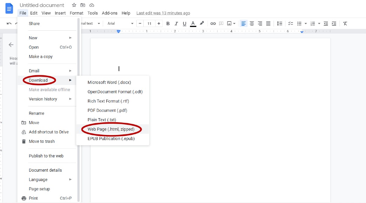Toggle bold formatting
Screen dimensions: 366x203
click(168, 23)
